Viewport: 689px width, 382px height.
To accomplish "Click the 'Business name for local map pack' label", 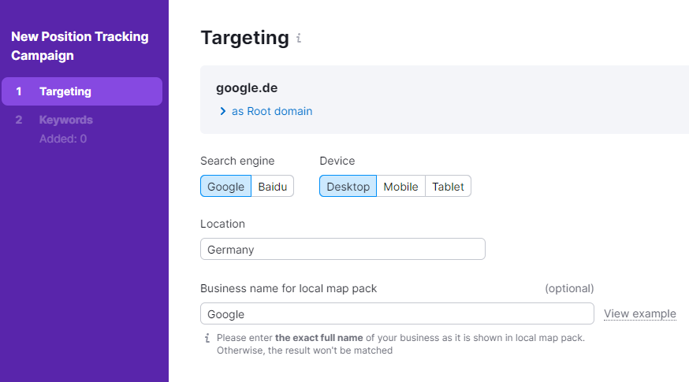I will [x=289, y=288].
